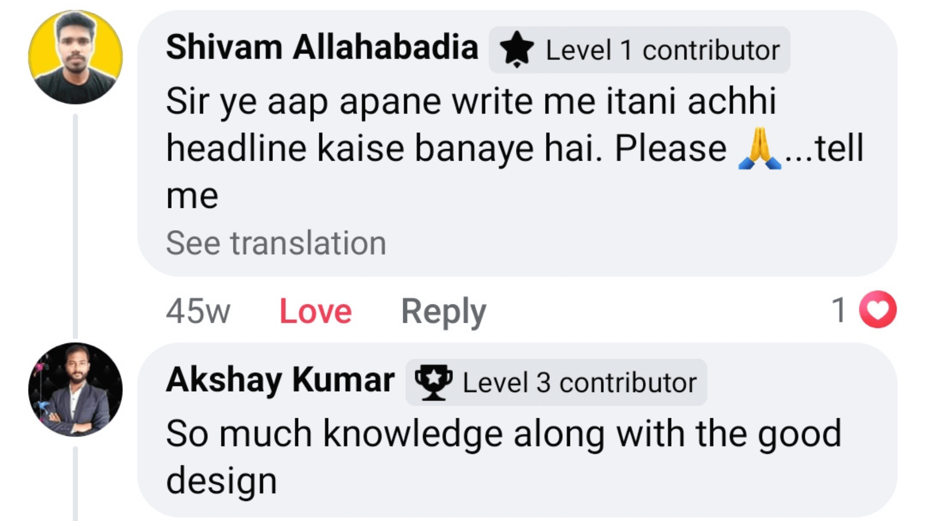Collapse thread using line below Akshay's avatar
926x521 pixels.
click(x=75, y=482)
